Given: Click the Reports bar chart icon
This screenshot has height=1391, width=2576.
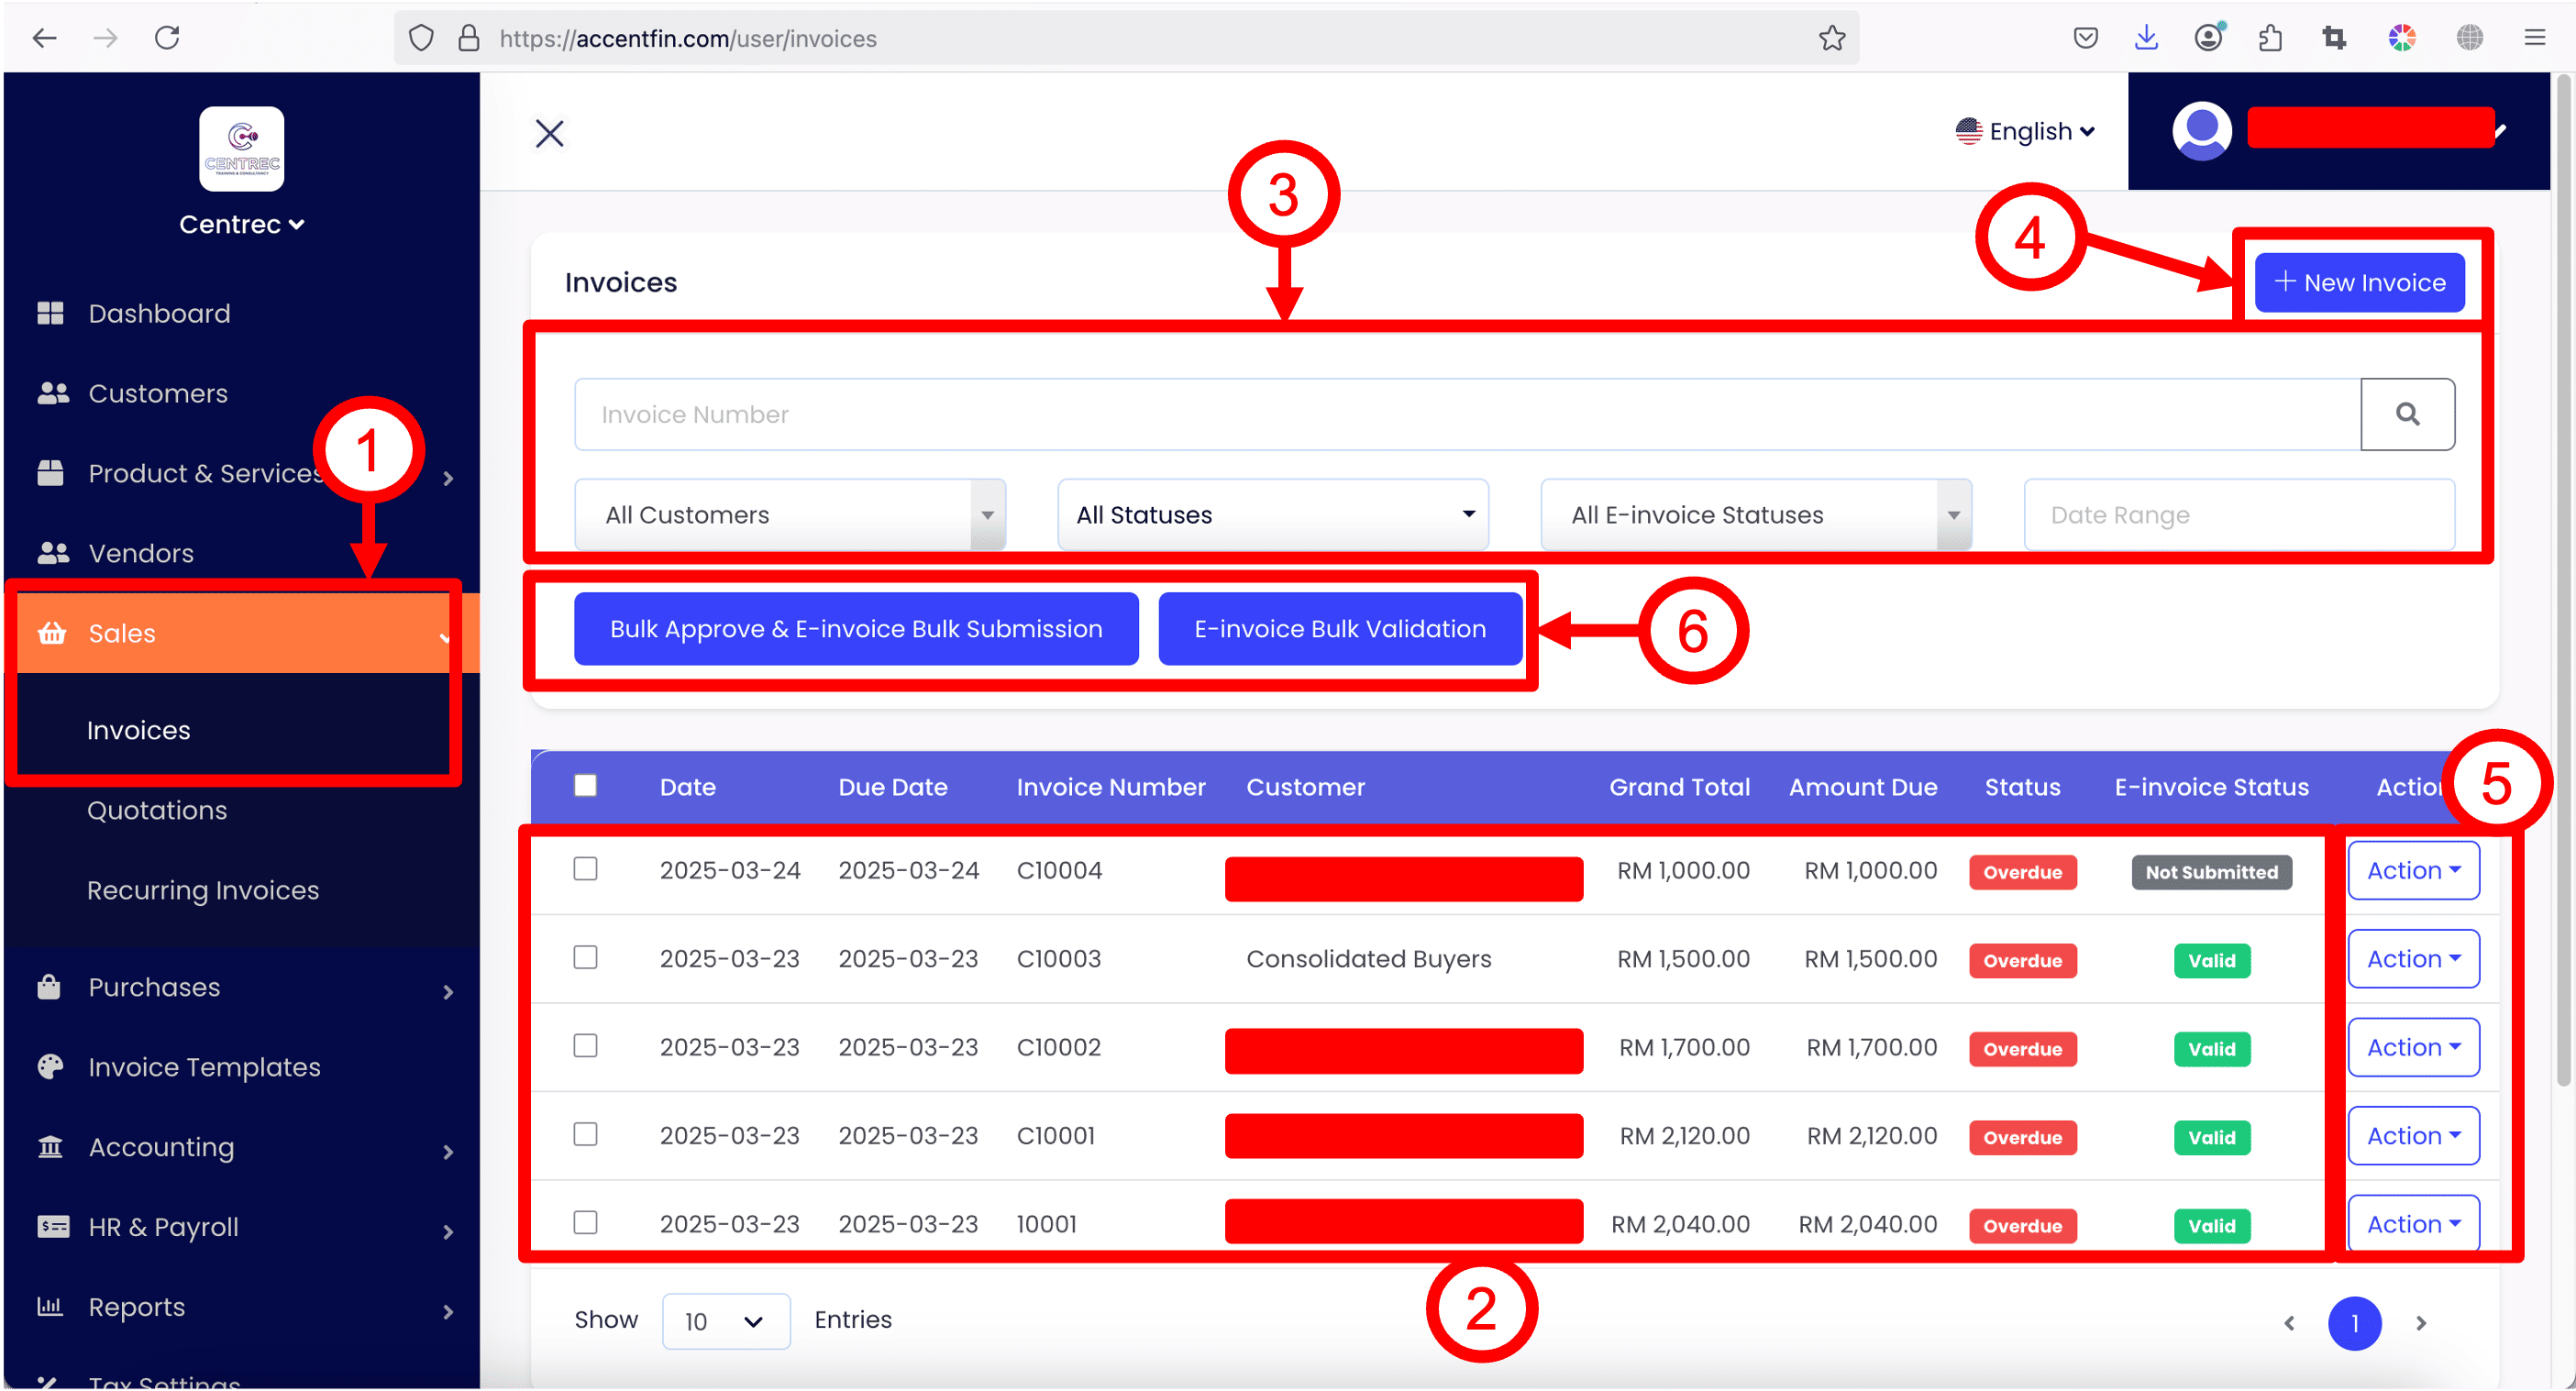Looking at the screenshot, I should [50, 1307].
